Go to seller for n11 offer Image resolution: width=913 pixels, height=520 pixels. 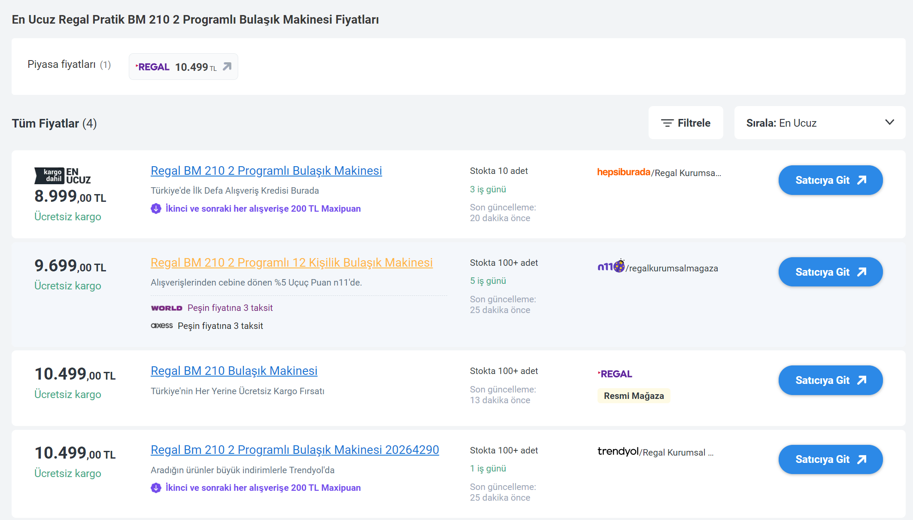(830, 272)
